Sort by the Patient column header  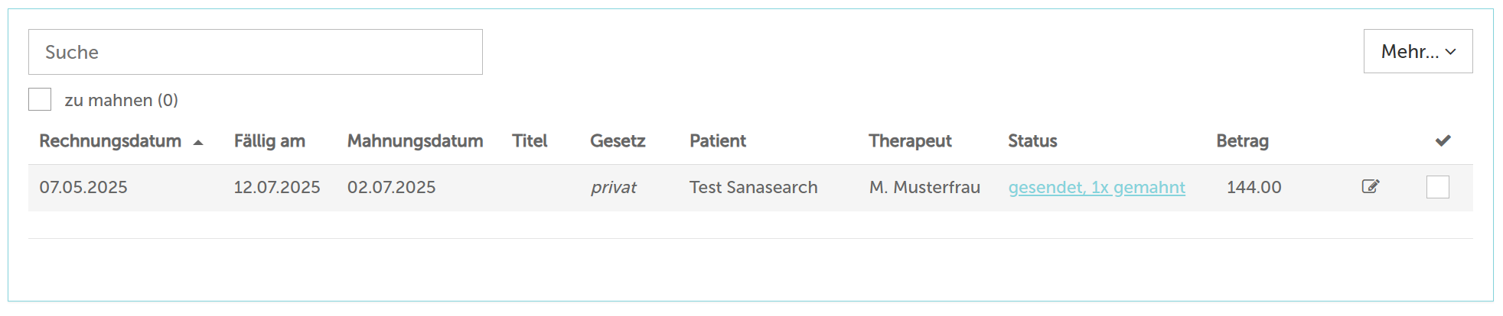[717, 141]
